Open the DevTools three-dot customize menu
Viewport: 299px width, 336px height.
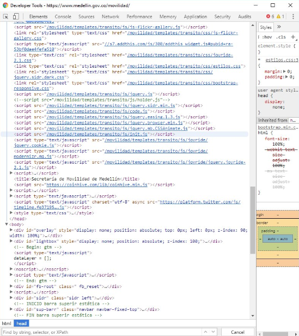293,16
